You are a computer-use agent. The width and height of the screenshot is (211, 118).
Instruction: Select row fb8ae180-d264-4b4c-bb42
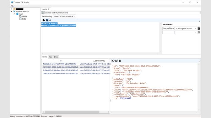point(76,70)
